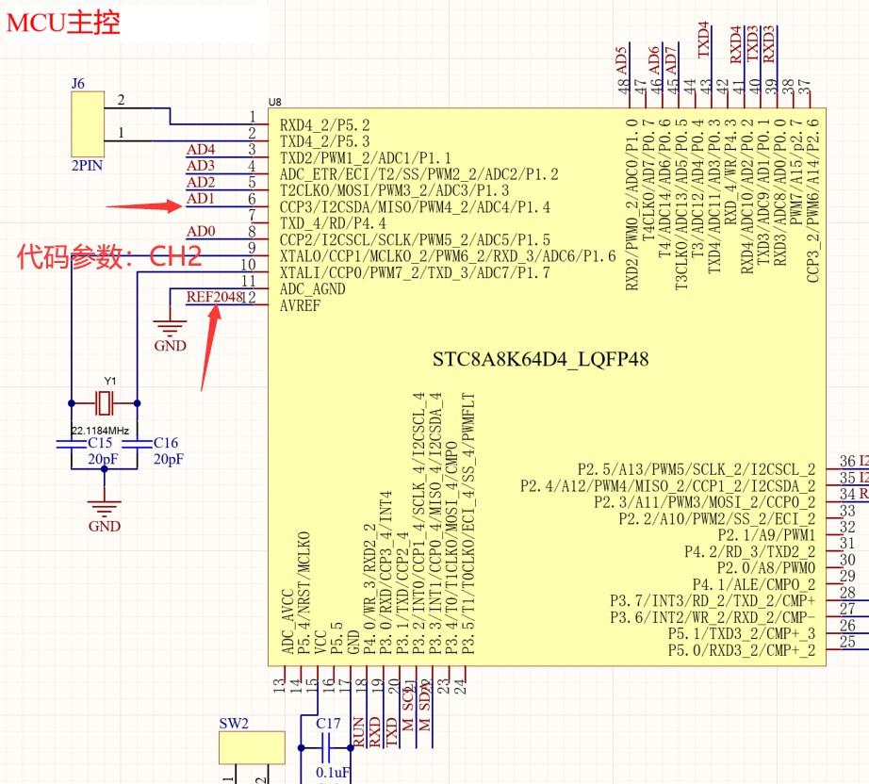The height and width of the screenshot is (784, 869).
Task: Click the TXD2/PWM1_2/ADC1/P1.1 pin name
Action: tap(366, 158)
